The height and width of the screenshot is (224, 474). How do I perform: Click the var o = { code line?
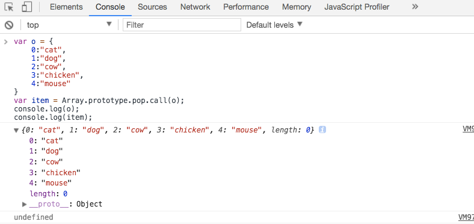[x=33, y=42]
